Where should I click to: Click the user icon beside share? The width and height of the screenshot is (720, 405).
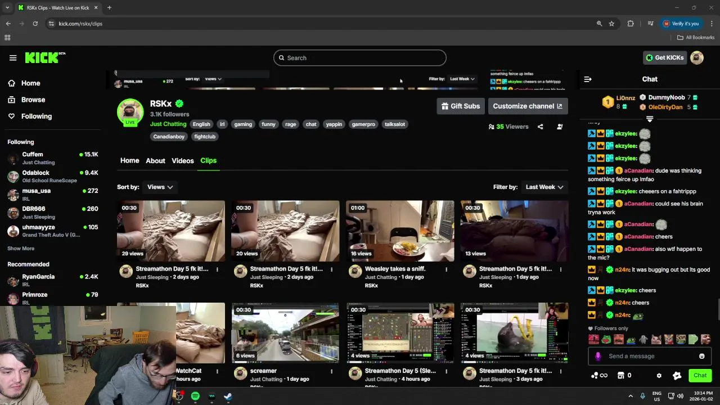tap(560, 127)
